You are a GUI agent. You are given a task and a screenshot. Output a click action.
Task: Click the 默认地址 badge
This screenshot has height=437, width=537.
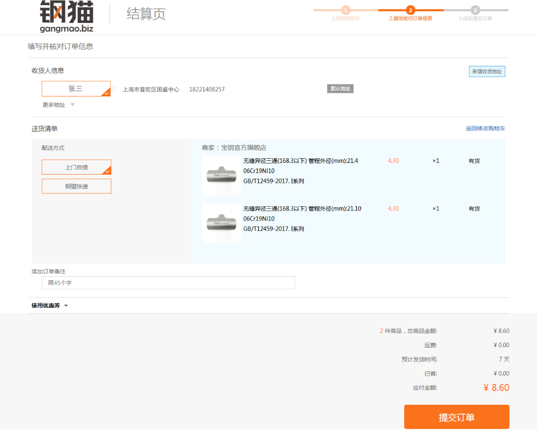[x=340, y=89]
